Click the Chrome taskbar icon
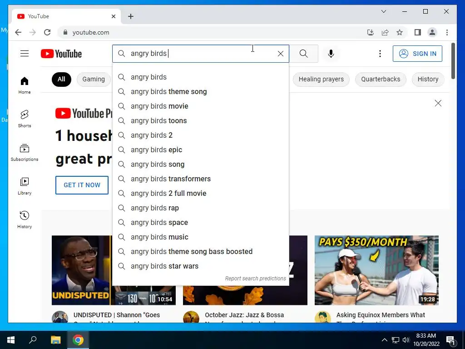Image resolution: width=465 pixels, height=349 pixels. tap(78, 340)
